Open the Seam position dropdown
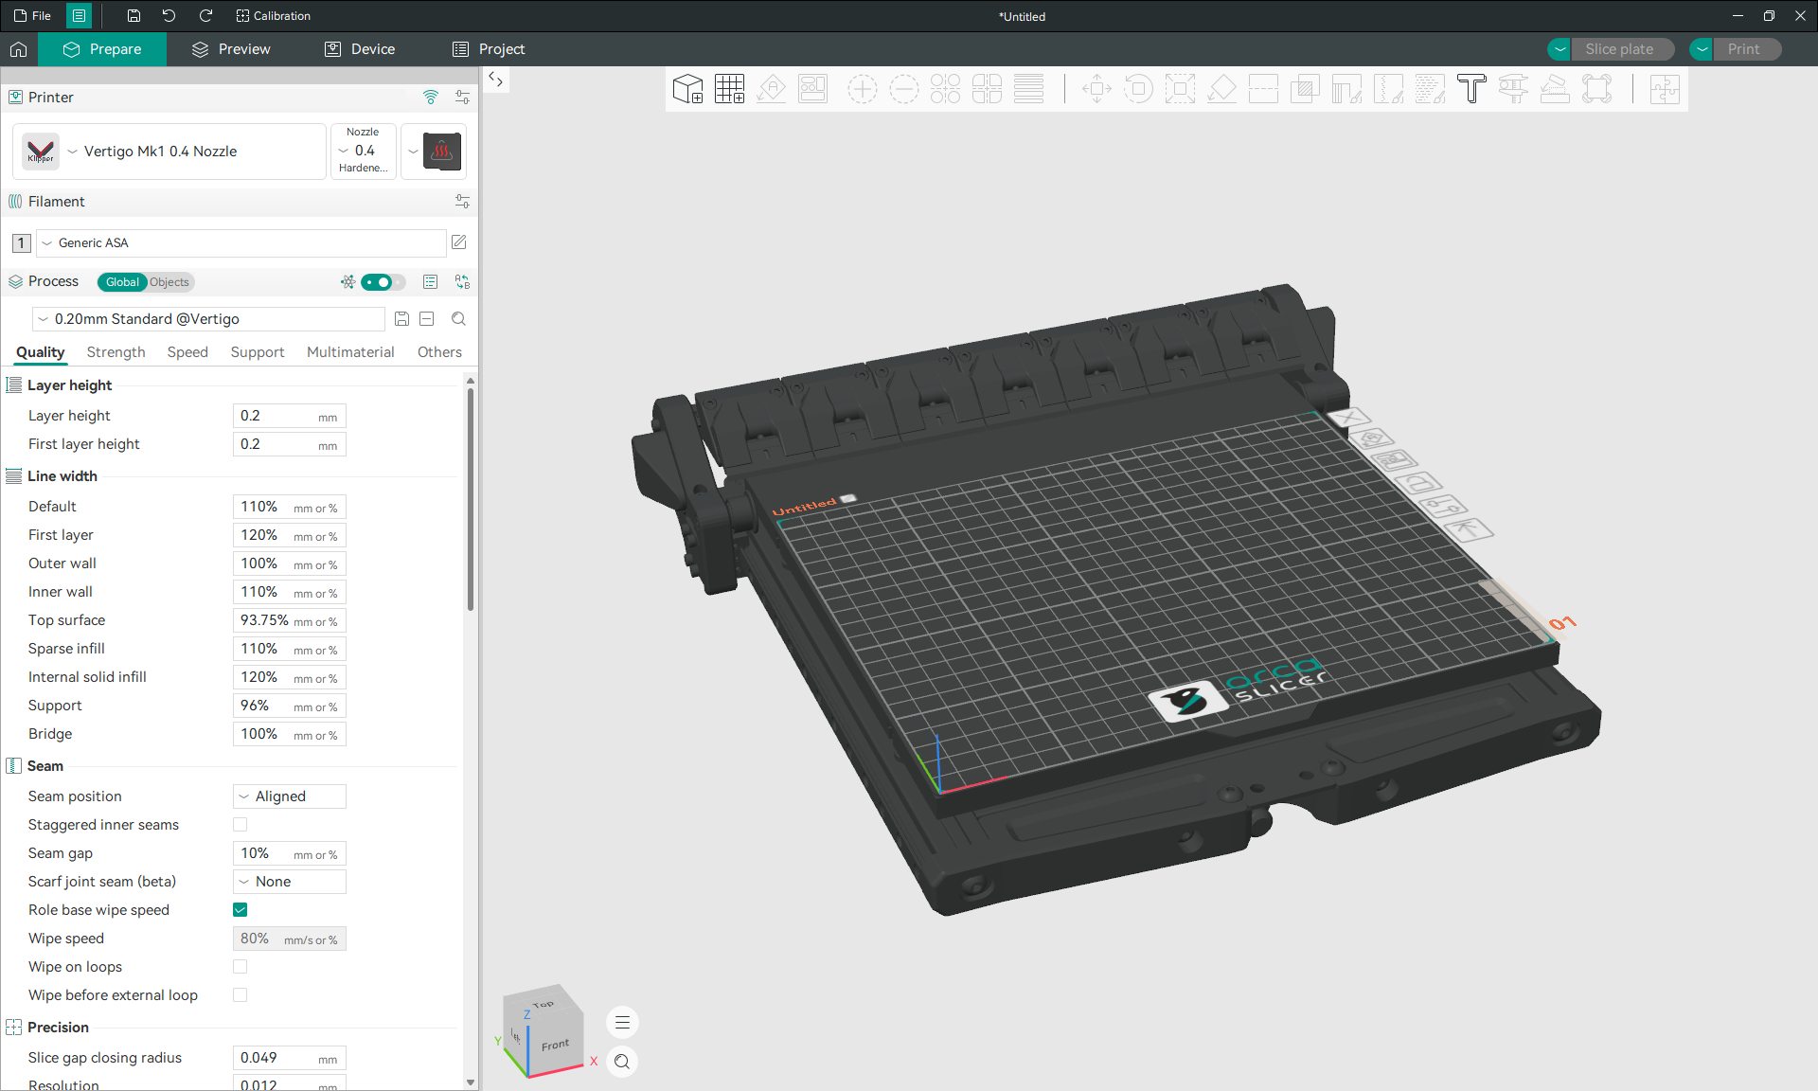This screenshot has width=1818, height=1091. tap(290, 796)
